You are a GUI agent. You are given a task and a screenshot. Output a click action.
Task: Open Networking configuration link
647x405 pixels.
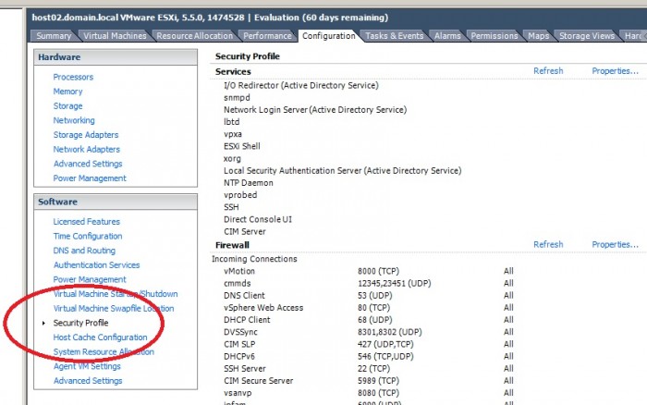pos(74,120)
